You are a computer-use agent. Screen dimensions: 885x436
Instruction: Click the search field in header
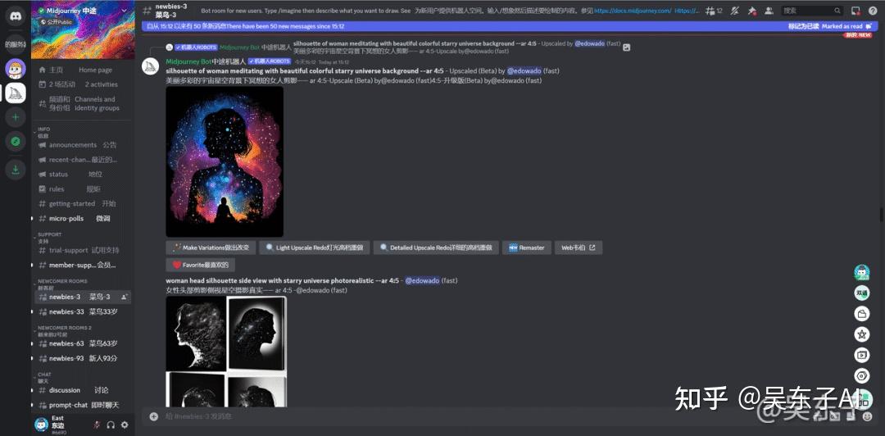[812, 11]
